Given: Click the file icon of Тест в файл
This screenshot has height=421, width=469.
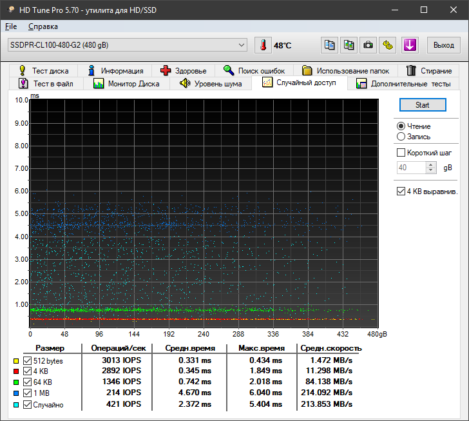Looking at the screenshot, I should [23, 83].
